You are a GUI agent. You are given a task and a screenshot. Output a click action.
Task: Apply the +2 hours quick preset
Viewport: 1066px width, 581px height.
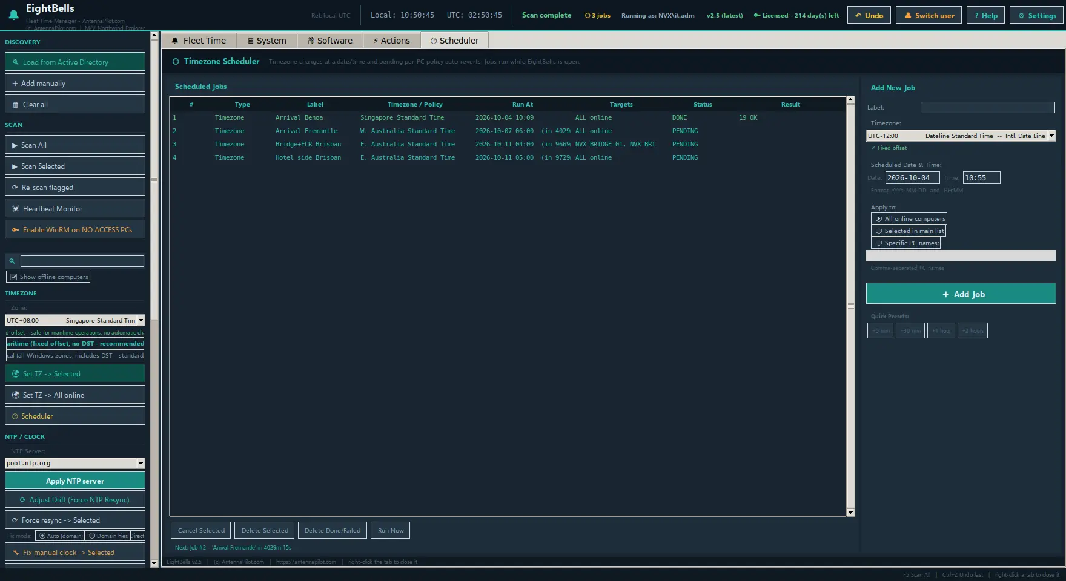click(x=972, y=330)
